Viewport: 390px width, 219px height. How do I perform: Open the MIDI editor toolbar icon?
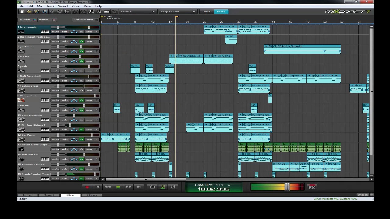[107, 12]
